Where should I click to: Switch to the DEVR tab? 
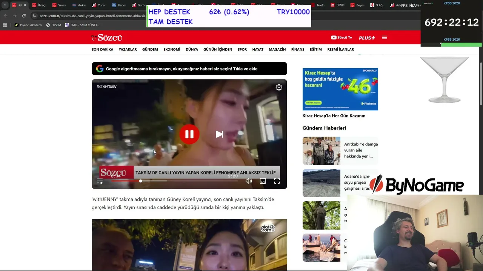[338, 5]
